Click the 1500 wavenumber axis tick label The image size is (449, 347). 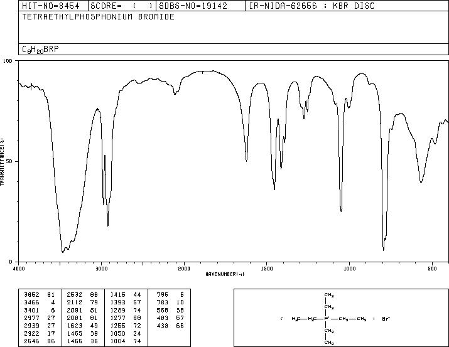267,269
